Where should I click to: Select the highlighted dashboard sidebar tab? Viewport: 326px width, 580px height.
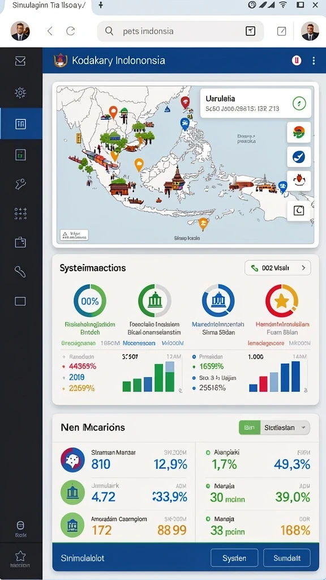point(21,123)
